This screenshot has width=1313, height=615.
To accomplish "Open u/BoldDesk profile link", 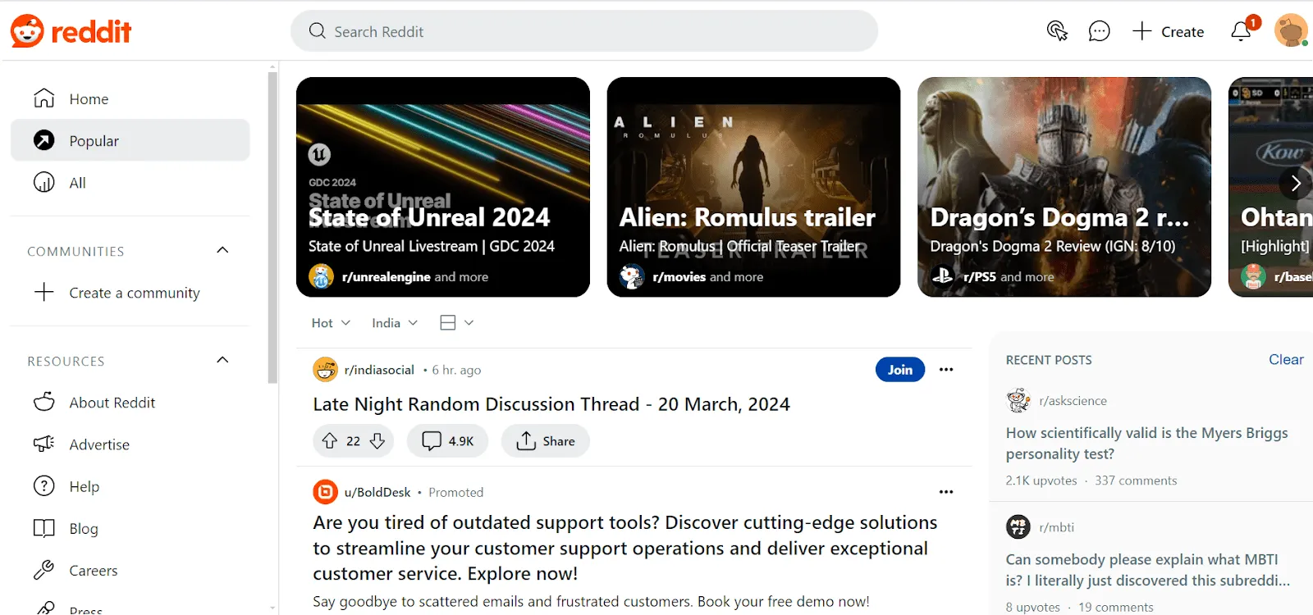I will (377, 492).
